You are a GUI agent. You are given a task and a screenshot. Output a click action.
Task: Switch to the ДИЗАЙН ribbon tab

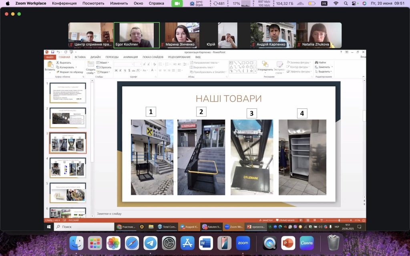tap(95, 57)
